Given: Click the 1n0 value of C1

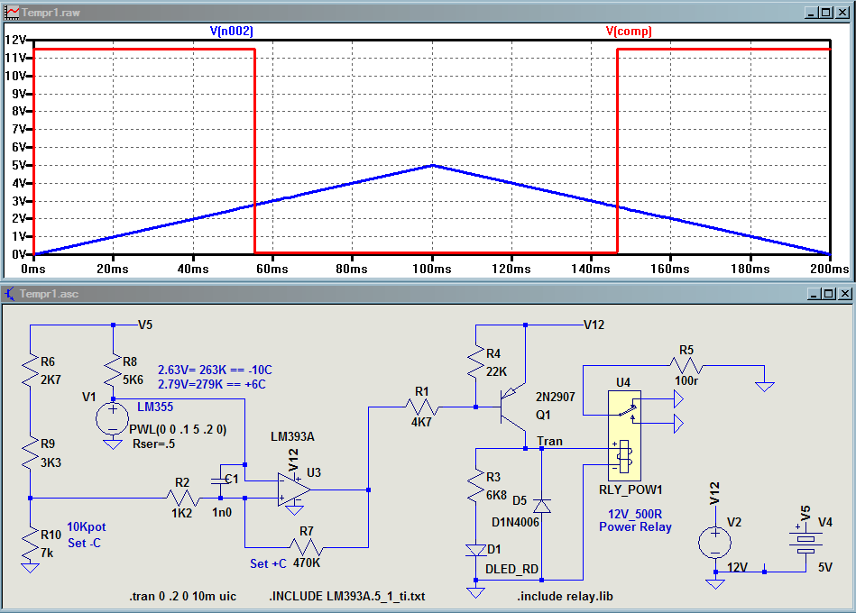Looking at the screenshot, I should tap(222, 513).
